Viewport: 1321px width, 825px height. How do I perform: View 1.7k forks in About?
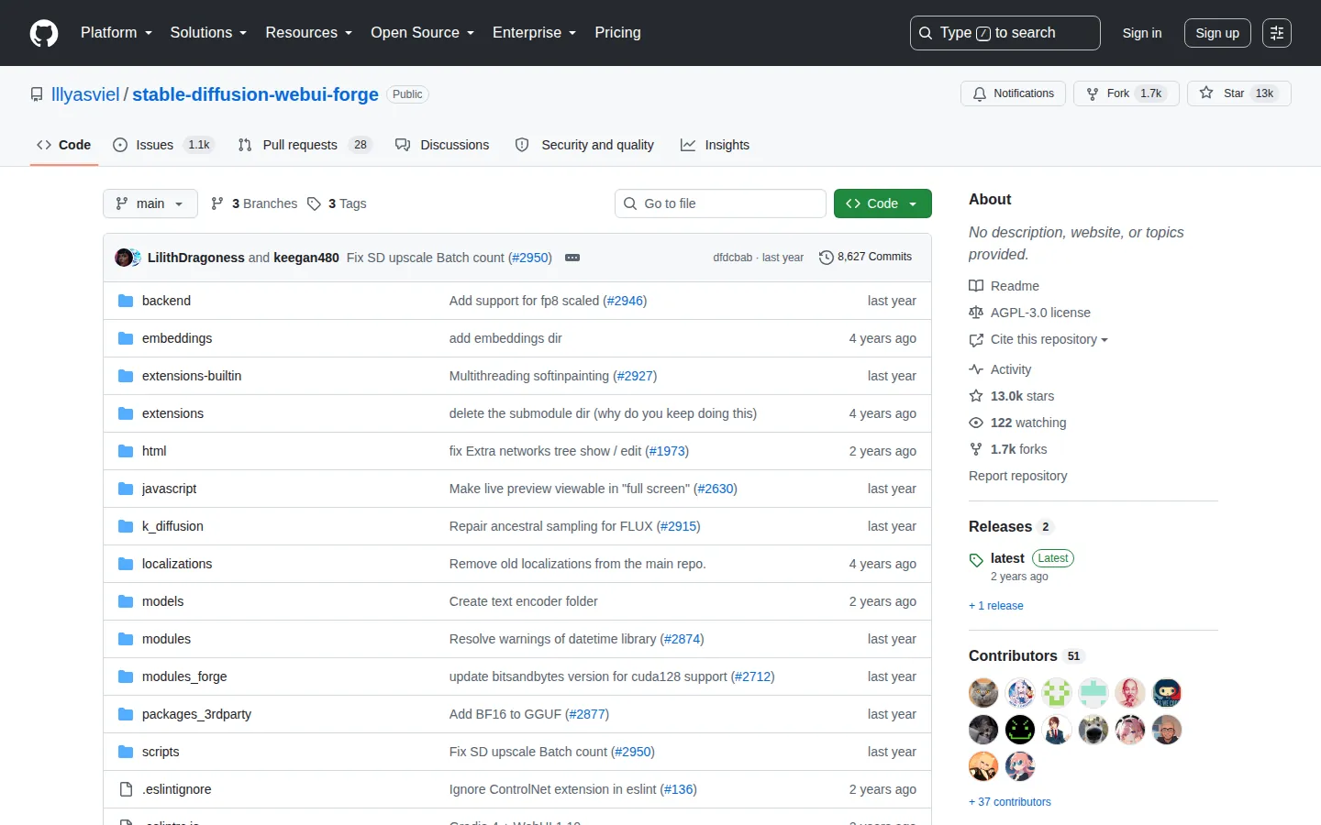1008,449
